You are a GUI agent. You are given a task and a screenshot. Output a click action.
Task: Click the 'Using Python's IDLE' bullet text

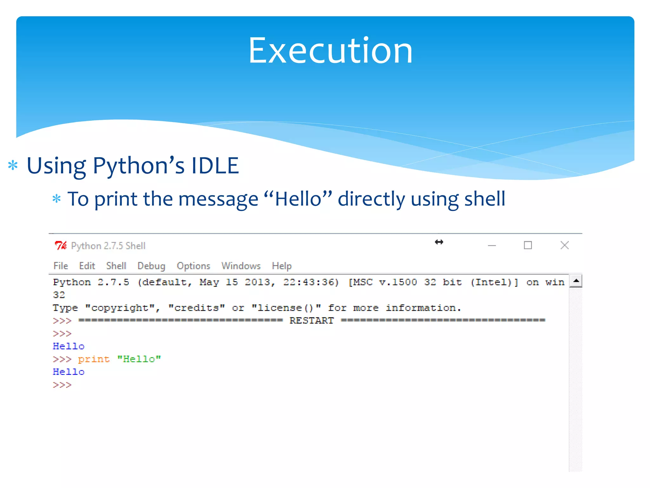pos(133,166)
